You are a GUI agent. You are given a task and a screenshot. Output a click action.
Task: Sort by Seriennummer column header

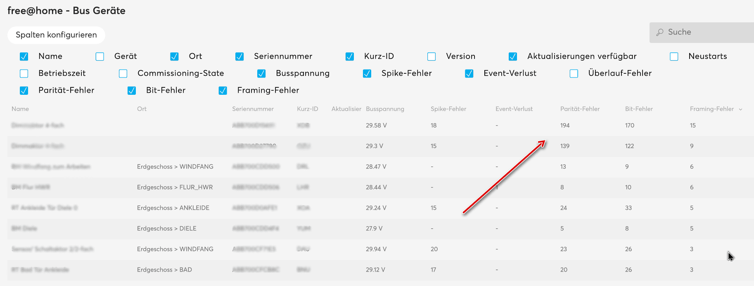click(x=253, y=109)
